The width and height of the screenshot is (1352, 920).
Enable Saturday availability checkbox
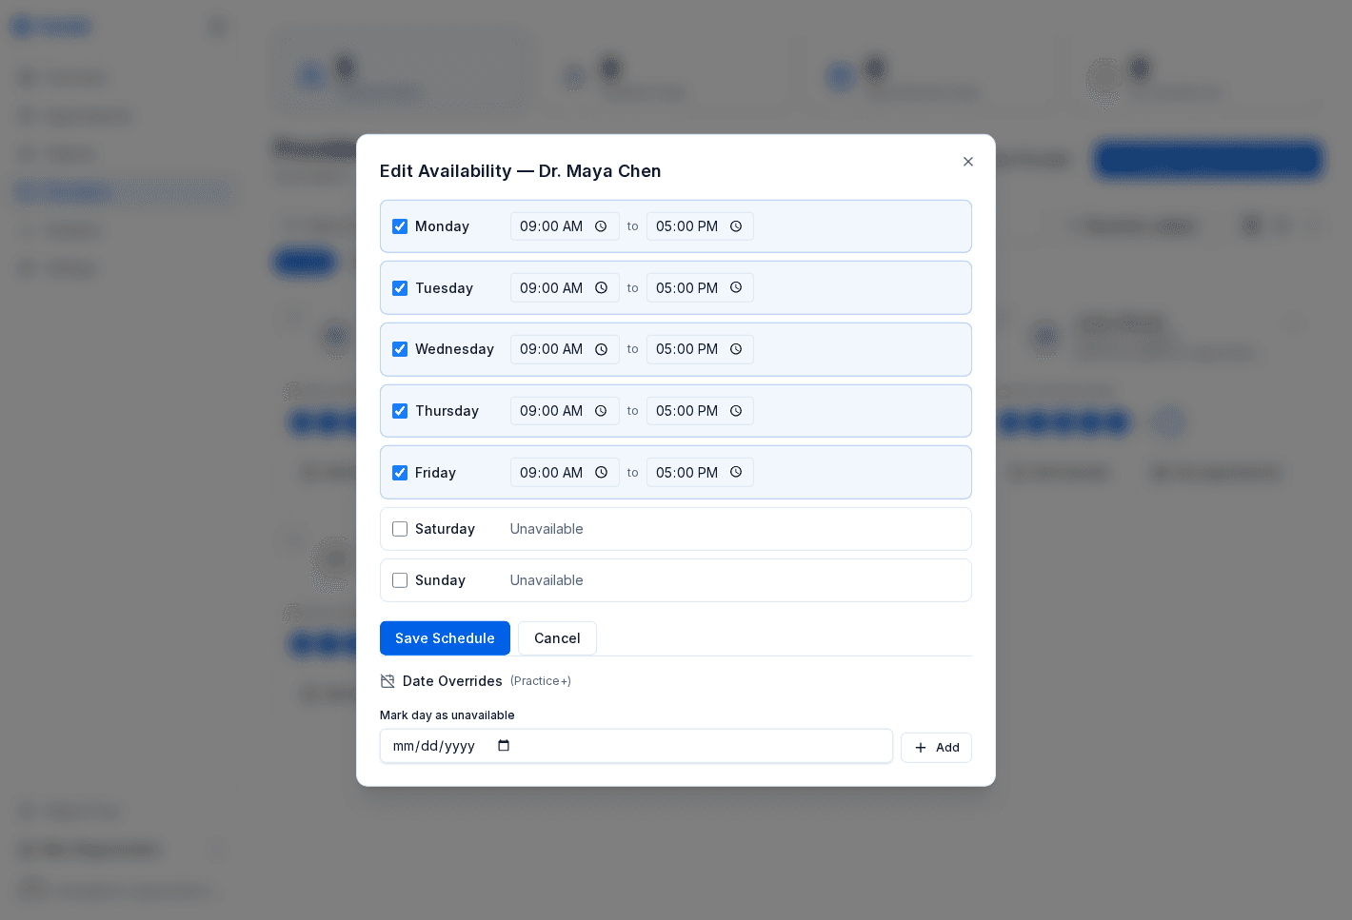(400, 529)
